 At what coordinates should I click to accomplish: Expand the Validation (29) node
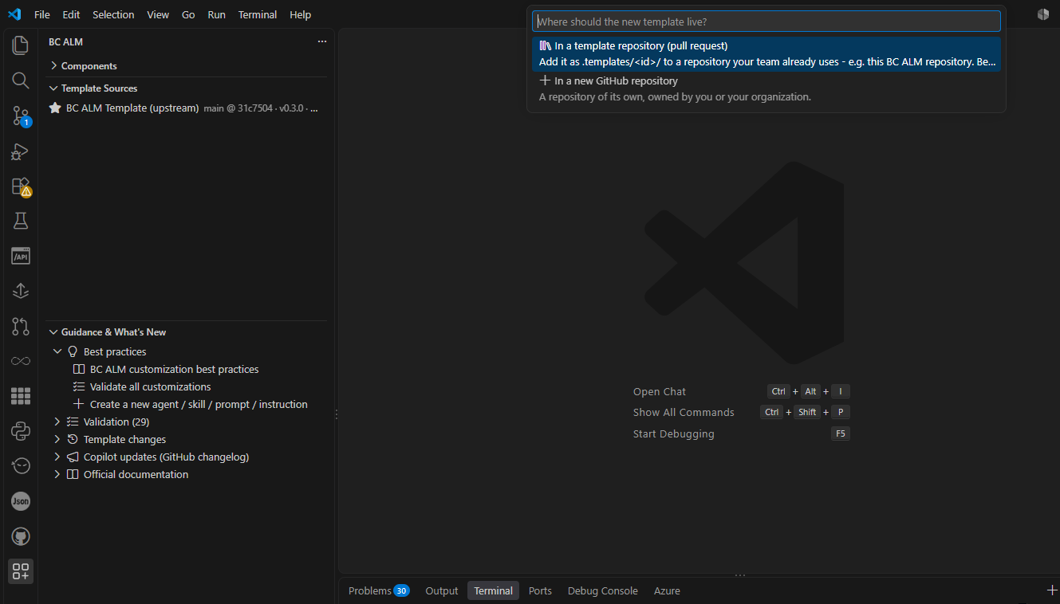point(57,422)
